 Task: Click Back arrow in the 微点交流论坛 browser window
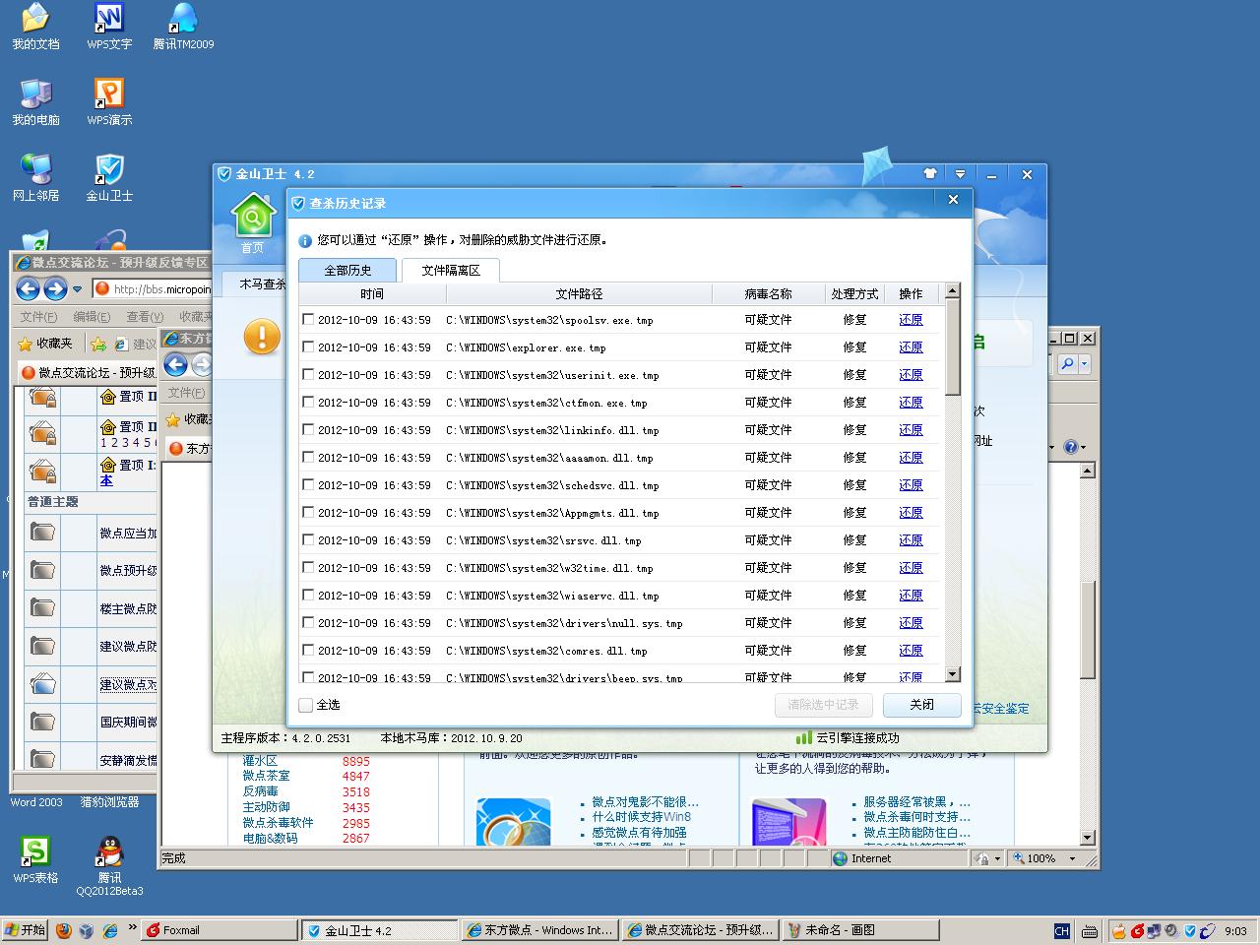coord(29,289)
